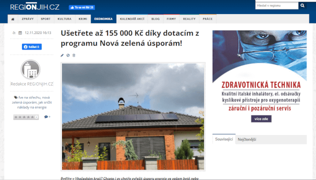The width and height of the screenshot is (316, 180).
Task: Click the add comment bubble icon
Action: click(47, 117)
